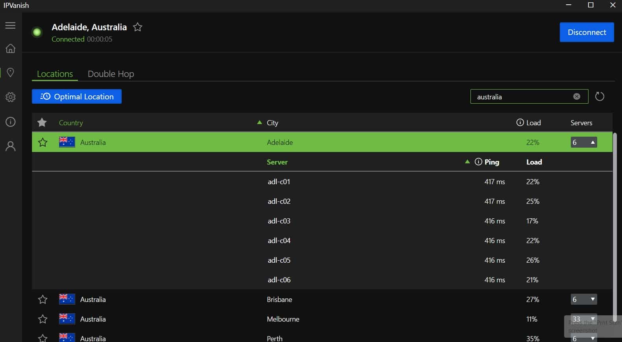Click the City sort arrow
Image resolution: width=622 pixels, height=342 pixels.
click(259, 123)
